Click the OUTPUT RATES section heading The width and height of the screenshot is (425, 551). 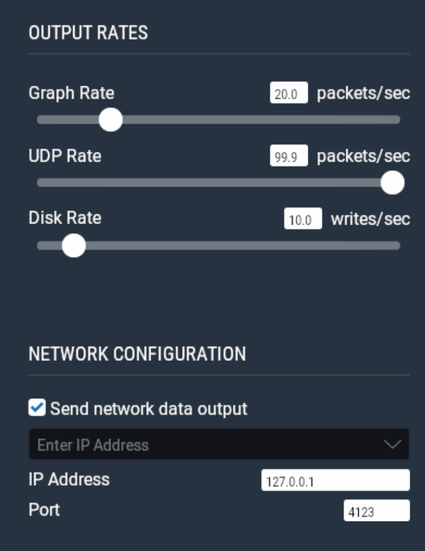coord(88,33)
